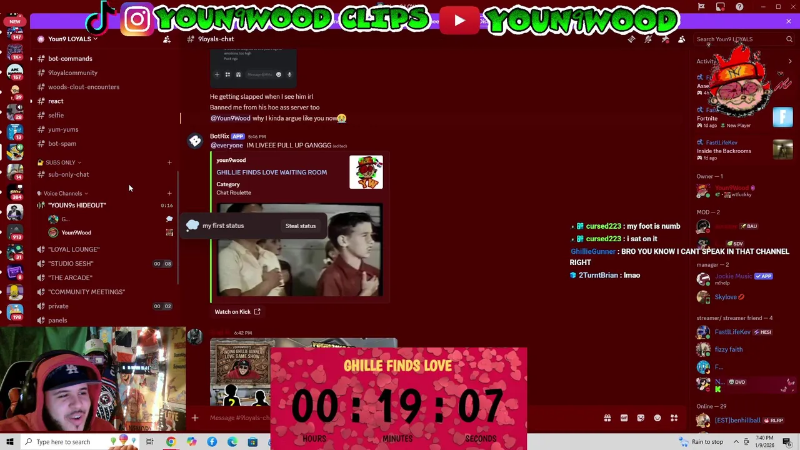Open the emoji picker icon

pos(657,418)
